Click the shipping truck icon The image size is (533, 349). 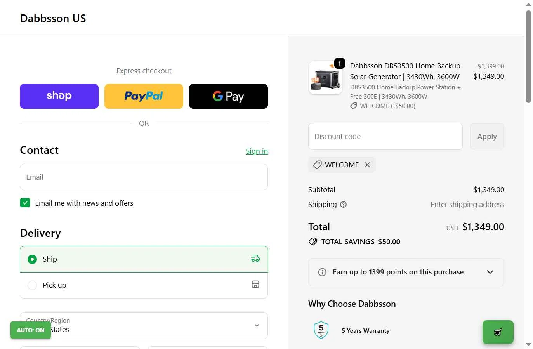click(255, 259)
